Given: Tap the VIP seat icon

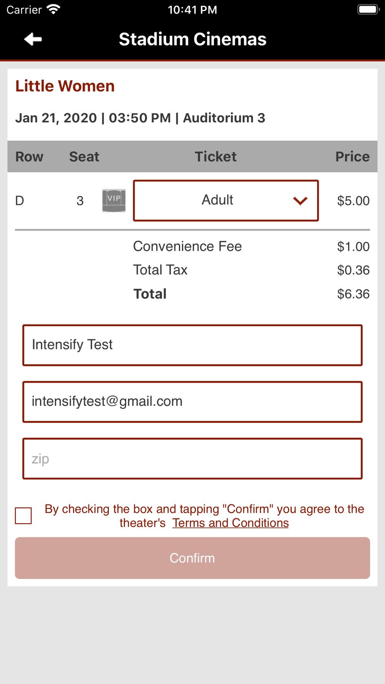Looking at the screenshot, I should coord(114,200).
